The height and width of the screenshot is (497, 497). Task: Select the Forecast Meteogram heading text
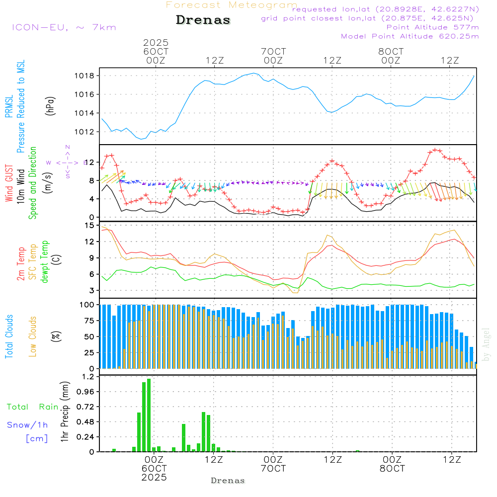click(x=231, y=5)
